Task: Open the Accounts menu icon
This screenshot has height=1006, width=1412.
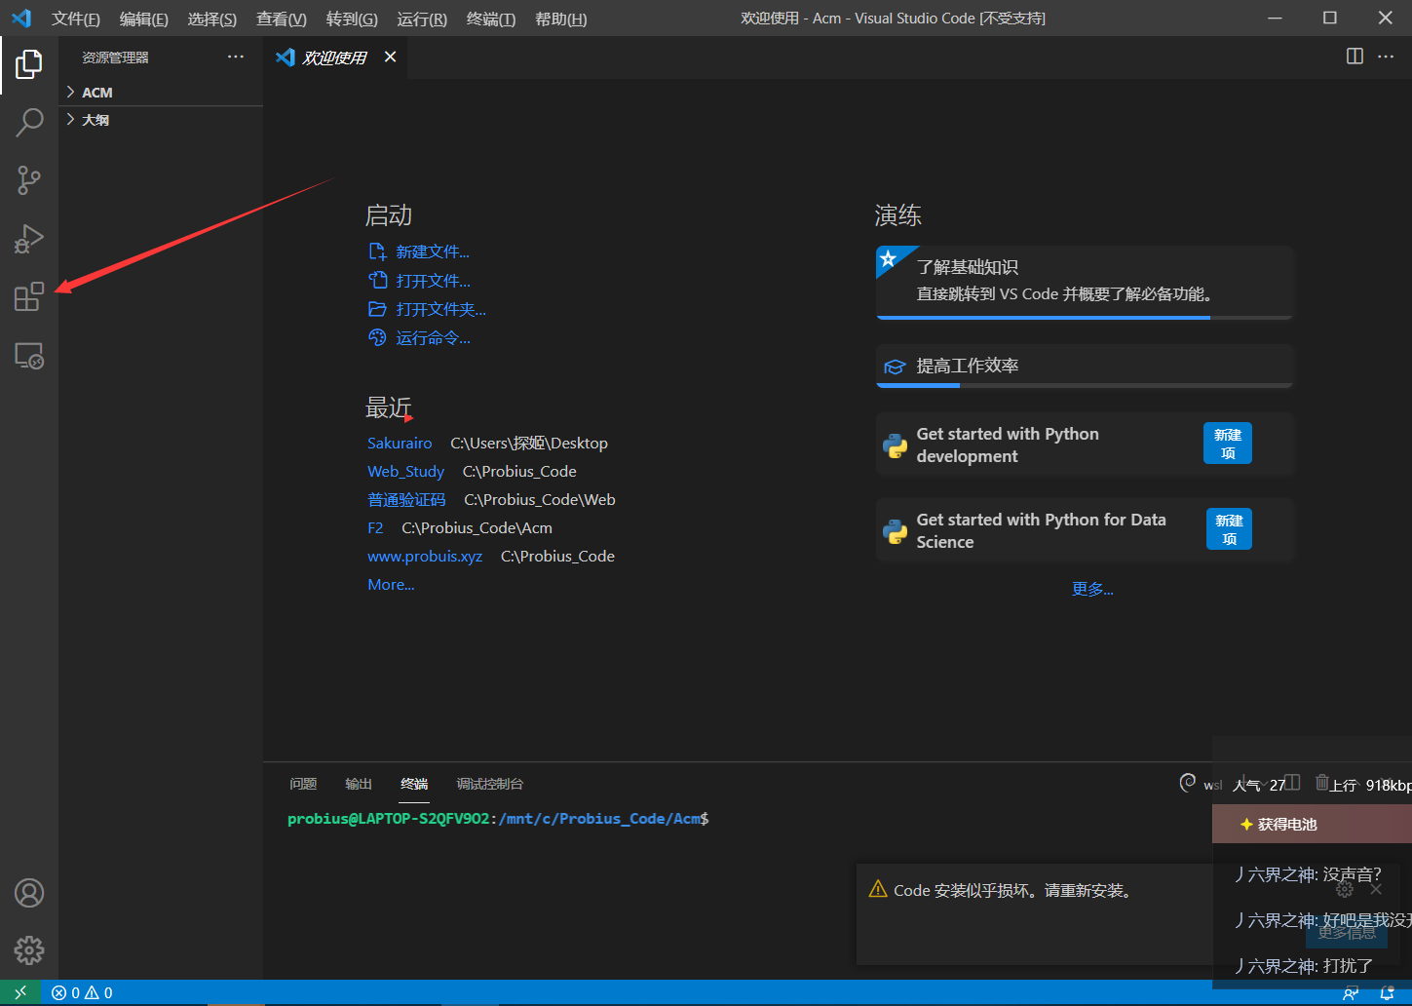Action: (x=29, y=893)
